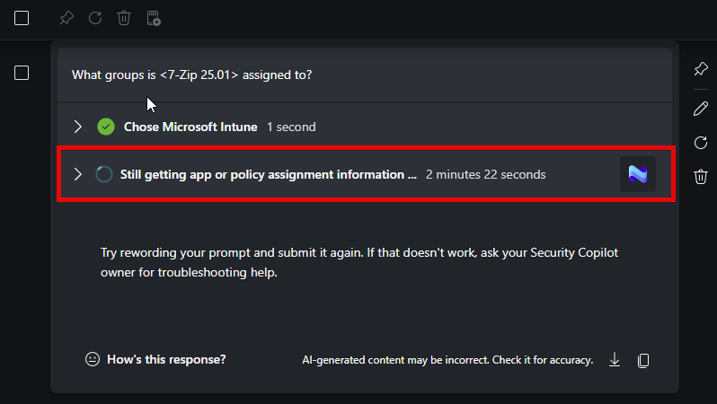Click the pin icon in top toolbar
Screen dimensions: 717x404
[x=66, y=18]
